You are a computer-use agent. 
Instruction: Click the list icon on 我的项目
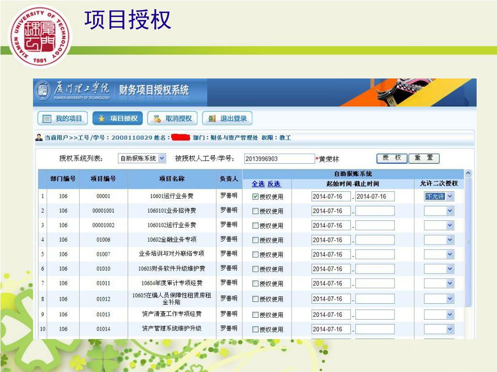point(47,119)
